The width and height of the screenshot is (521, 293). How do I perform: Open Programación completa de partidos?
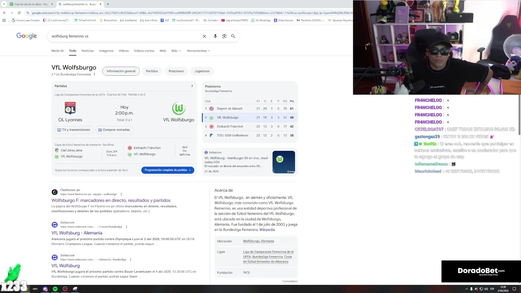168,170
